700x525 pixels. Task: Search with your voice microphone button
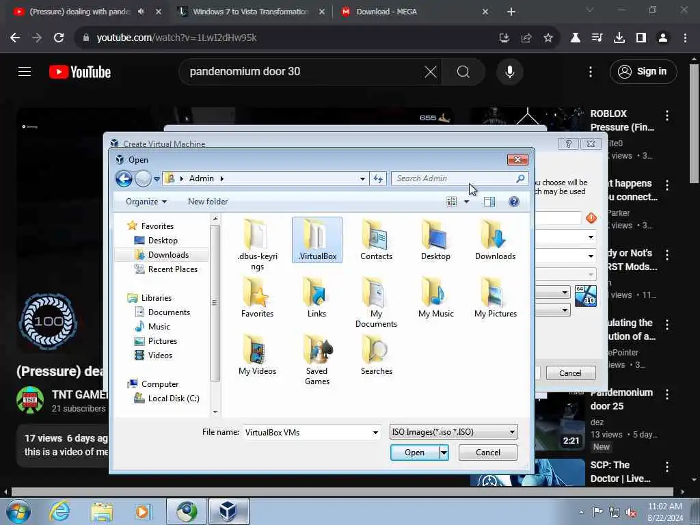[509, 71]
